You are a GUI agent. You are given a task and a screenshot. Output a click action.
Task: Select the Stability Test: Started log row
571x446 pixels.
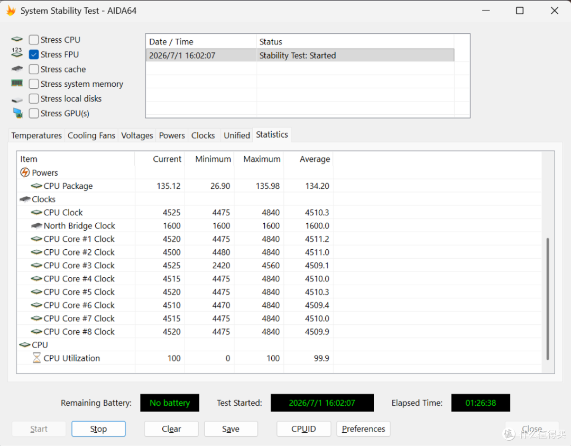(300, 56)
